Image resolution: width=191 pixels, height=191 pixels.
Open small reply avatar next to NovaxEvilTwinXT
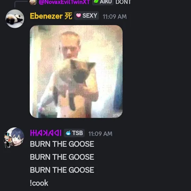(x=33, y=2)
